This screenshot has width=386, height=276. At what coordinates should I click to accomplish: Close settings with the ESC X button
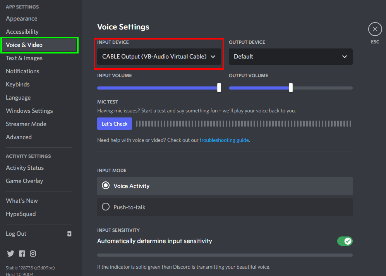click(x=375, y=29)
